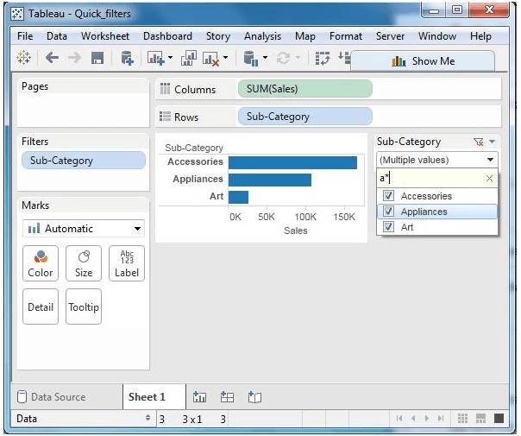Click the Label button in Marks
Screen dimensions: 521x436
[x=126, y=263]
